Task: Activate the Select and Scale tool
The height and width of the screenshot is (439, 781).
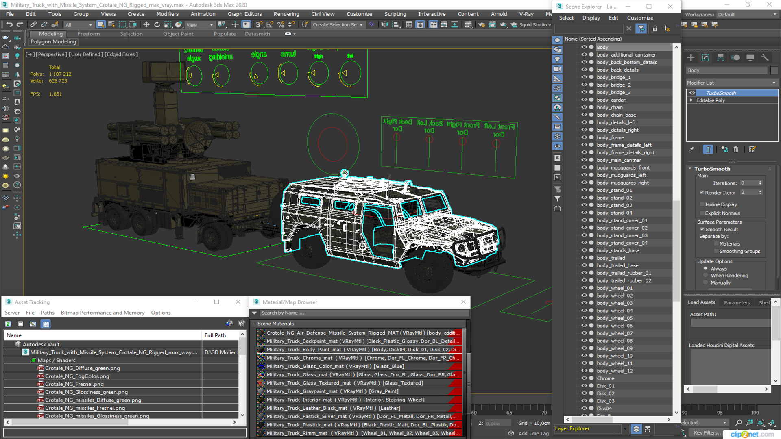Action: (x=168, y=25)
